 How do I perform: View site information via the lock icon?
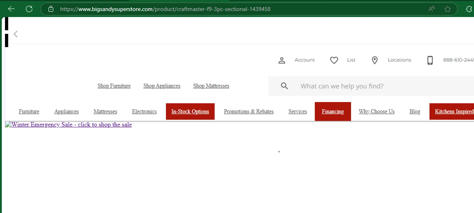(51, 9)
